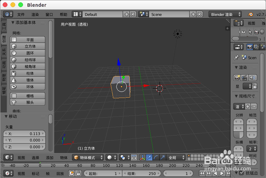Click the 起始 start frame field
Viewport: 266px width, 178px height.
pos(103,173)
